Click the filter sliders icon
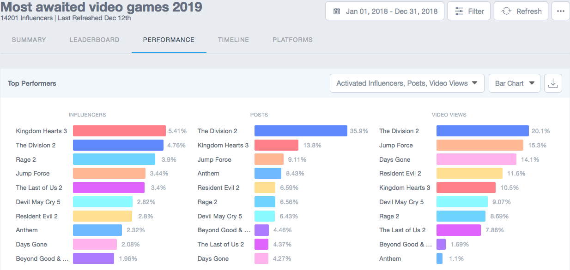This screenshot has width=570, height=270. coord(459,11)
